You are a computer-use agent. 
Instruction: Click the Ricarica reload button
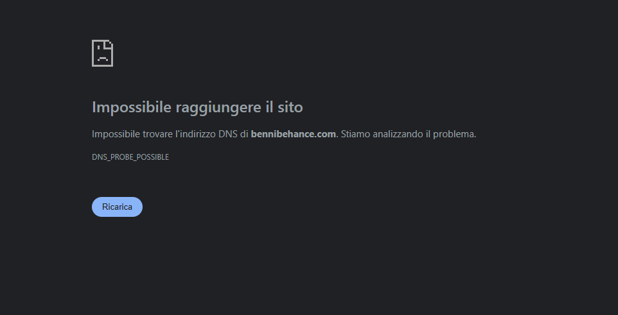point(117,207)
